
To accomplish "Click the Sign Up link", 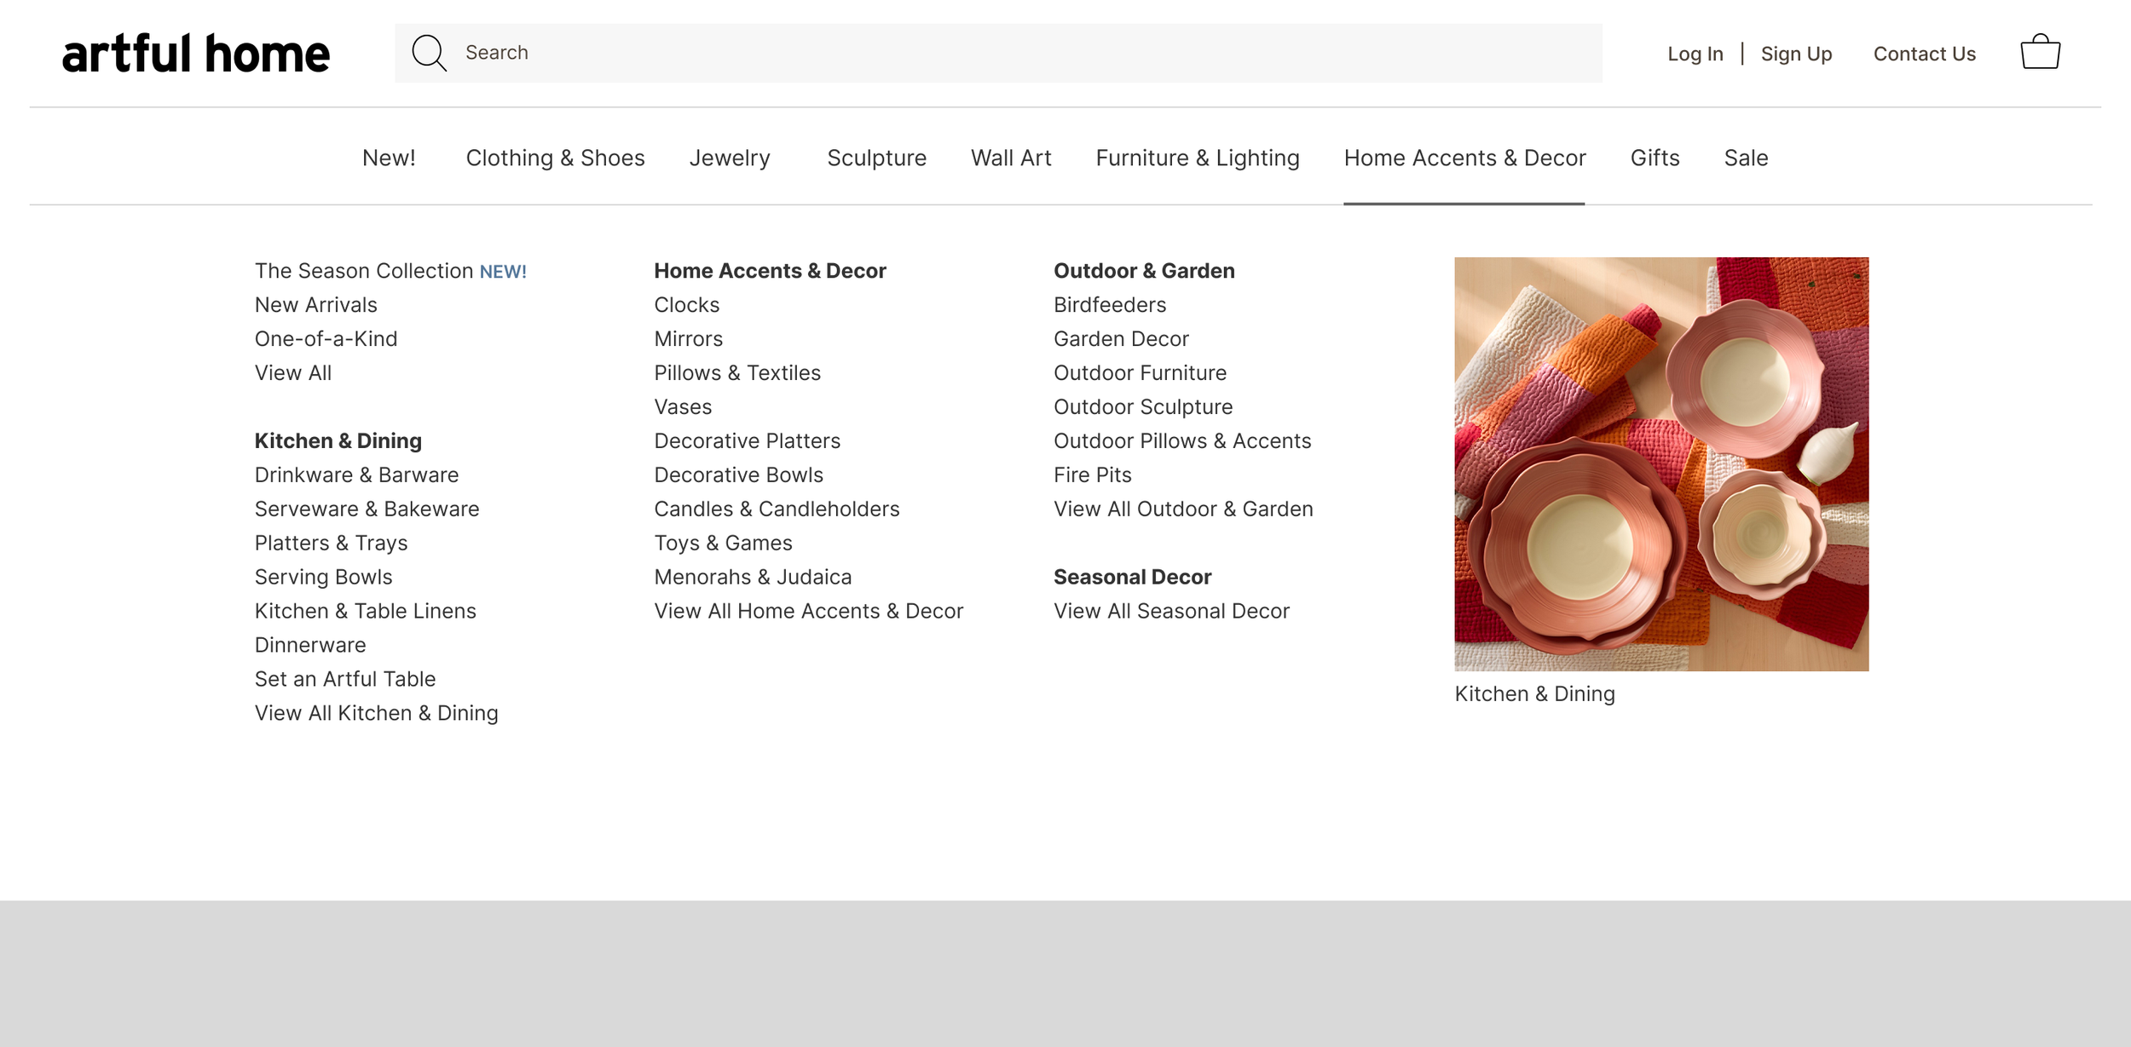I will pyautogui.click(x=1796, y=54).
